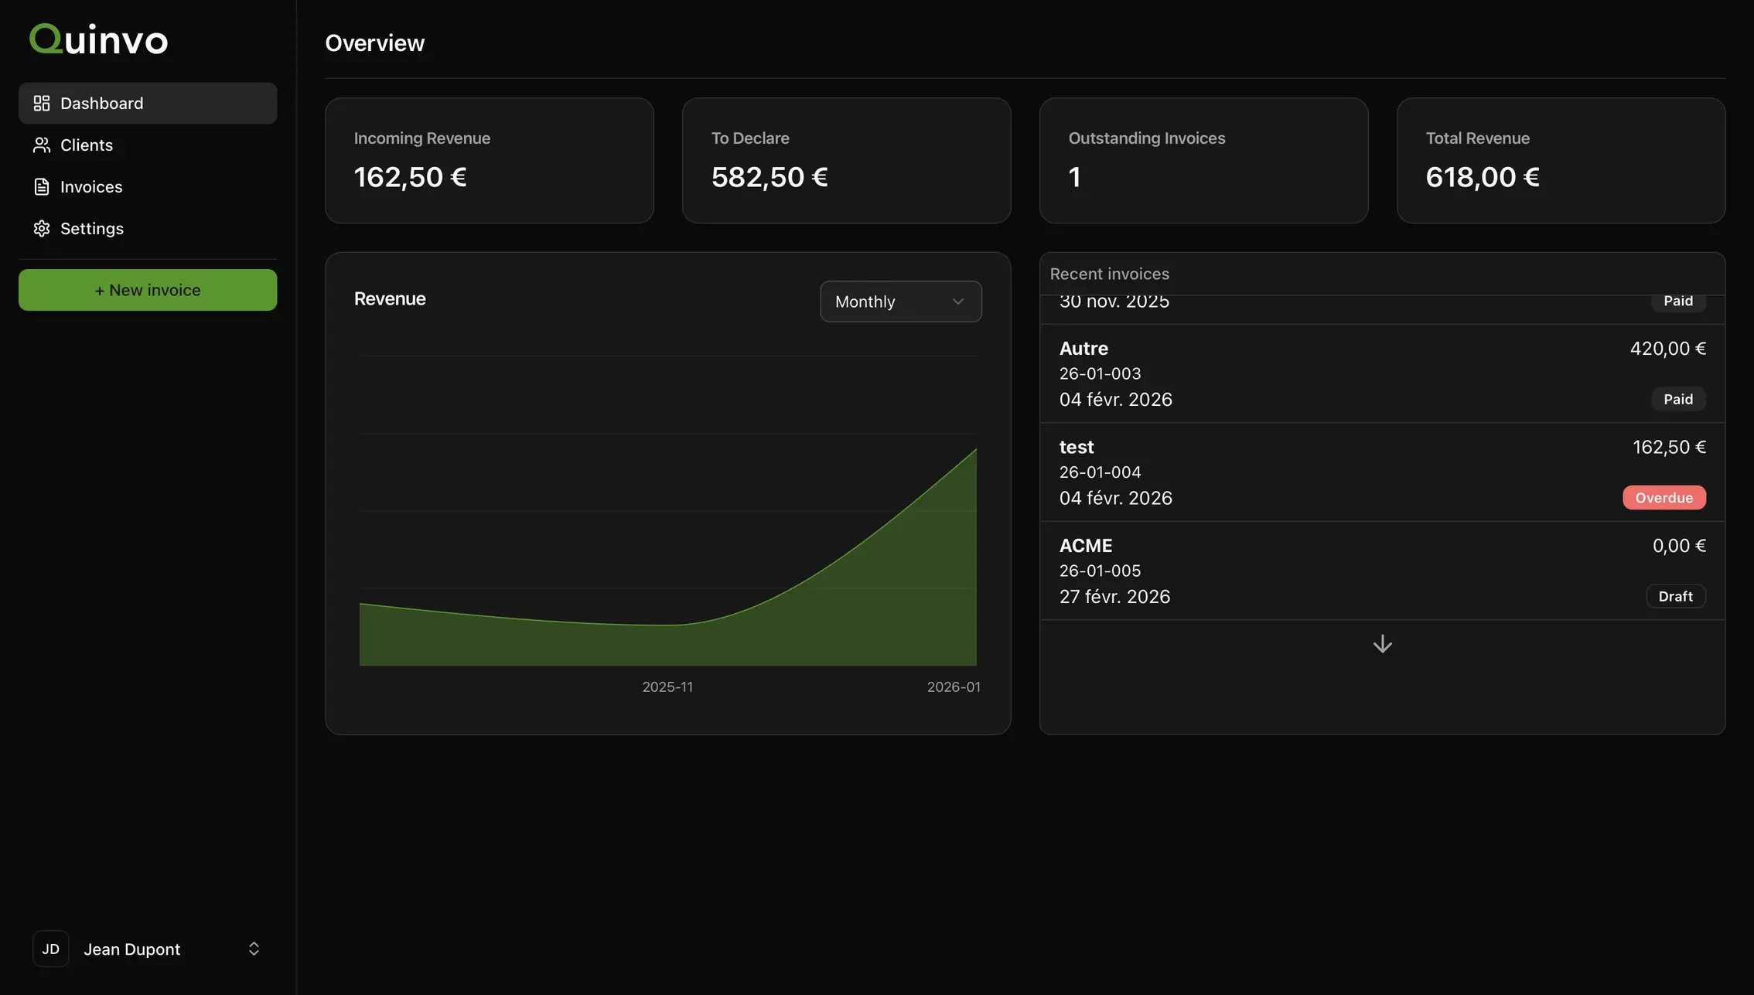Open the Autre invoice 26-01-003
The image size is (1754, 995).
pyautogui.click(x=1382, y=373)
